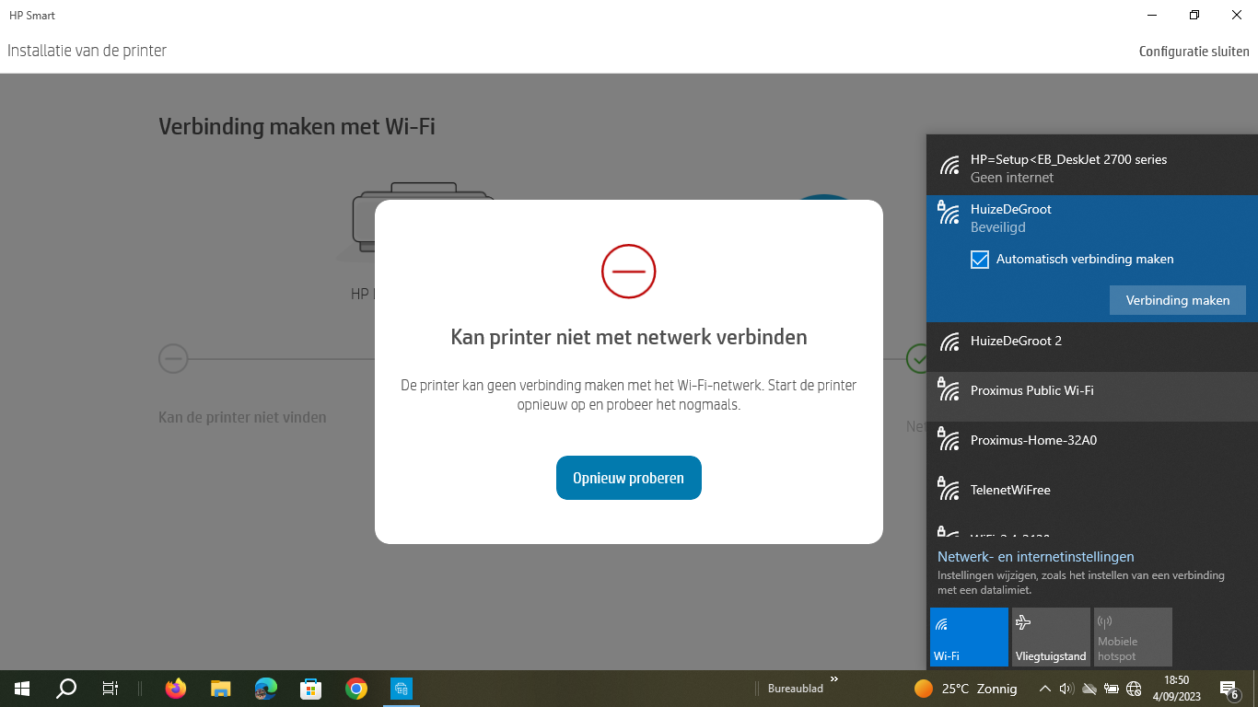Launch Firefox from the taskbar
The height and width of the screenshot is (707, 1258).
175,689
